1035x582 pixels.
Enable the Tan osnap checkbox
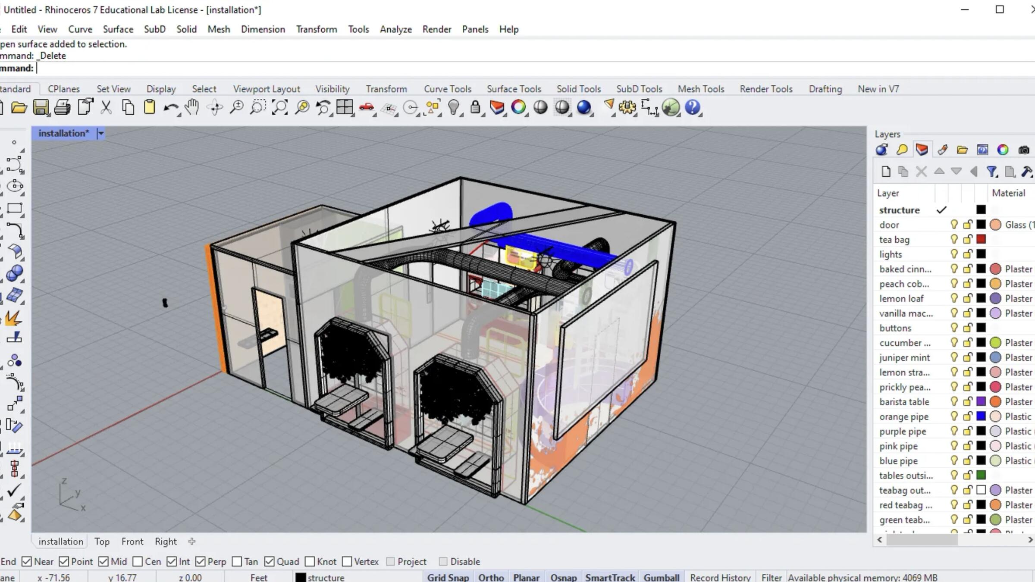tap(237, 561)
